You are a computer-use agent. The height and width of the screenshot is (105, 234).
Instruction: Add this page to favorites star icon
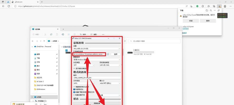coord(191,6)
